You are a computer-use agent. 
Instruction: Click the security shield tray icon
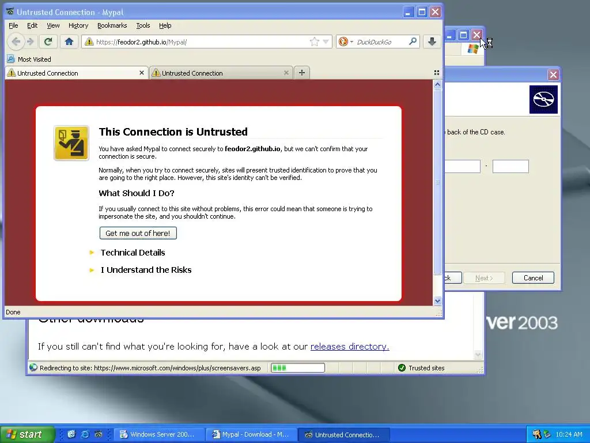[x=547, y=434]
